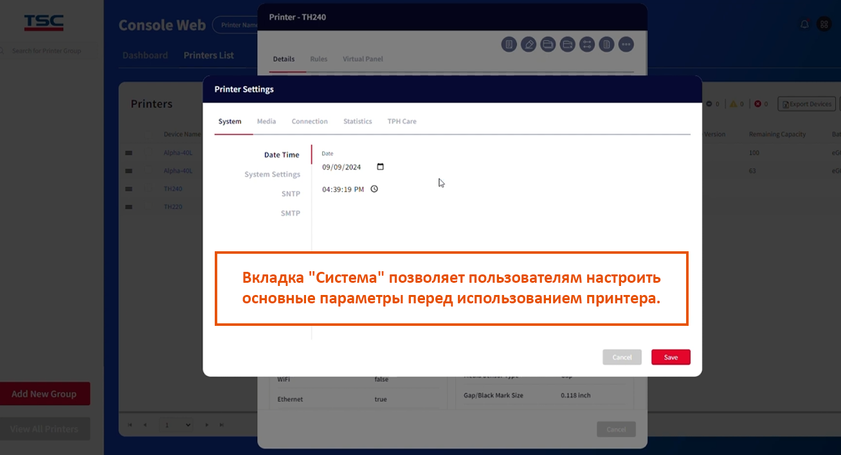Click the time input field

tap(343, 190)
